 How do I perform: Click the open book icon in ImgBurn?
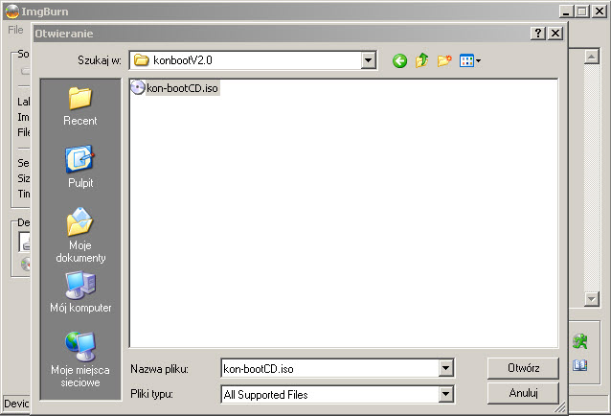[x=580, y=365]
